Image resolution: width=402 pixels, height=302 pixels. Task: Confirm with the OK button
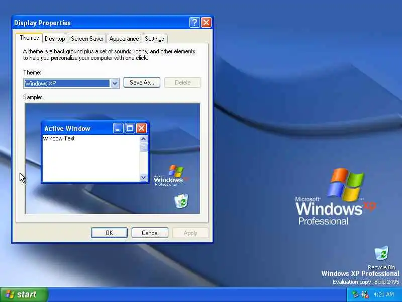(109, 233)
